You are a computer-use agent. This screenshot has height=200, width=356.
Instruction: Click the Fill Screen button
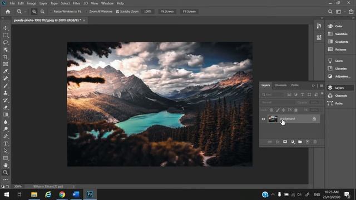point(189,12)
